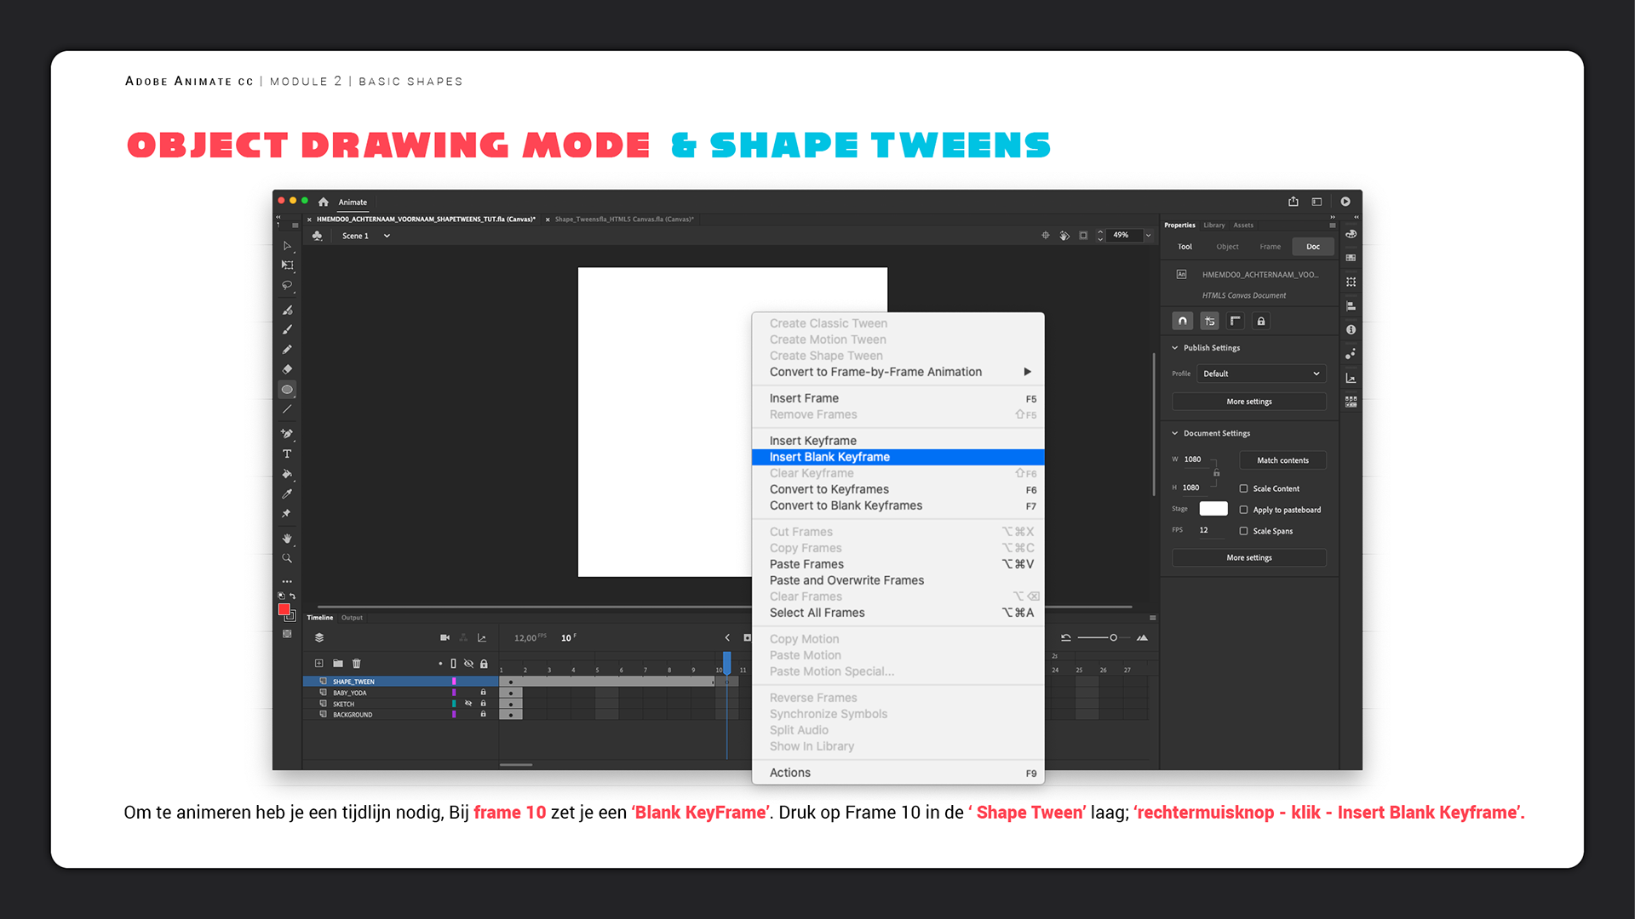Click the delete layer trash icon
The width and height of the screenshot is (1635, 919).
coord(357,664)
